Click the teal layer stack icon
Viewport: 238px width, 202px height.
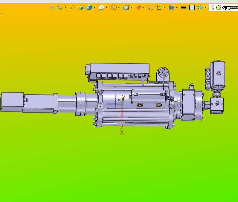200,7
